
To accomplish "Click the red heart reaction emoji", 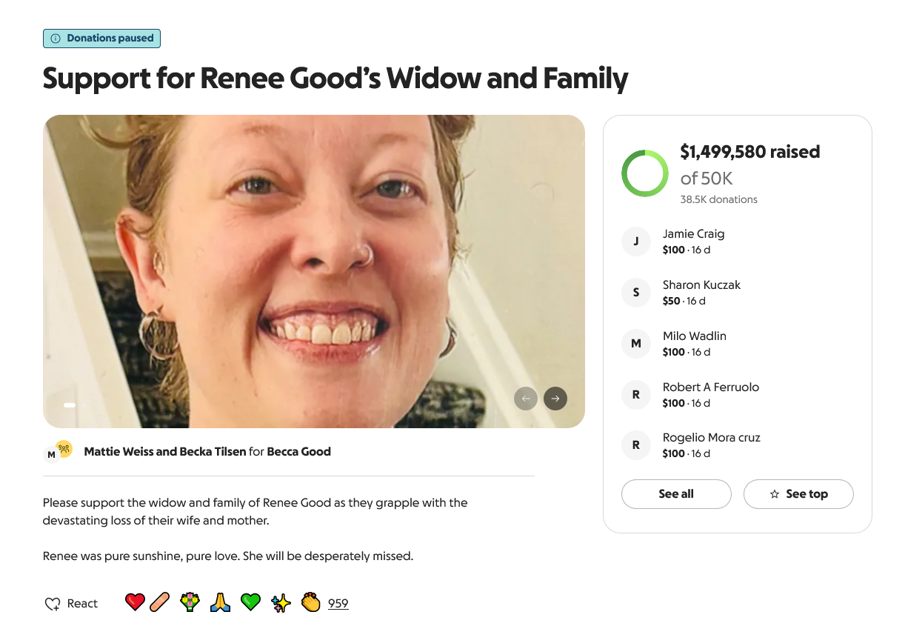I will coord(135,602).
